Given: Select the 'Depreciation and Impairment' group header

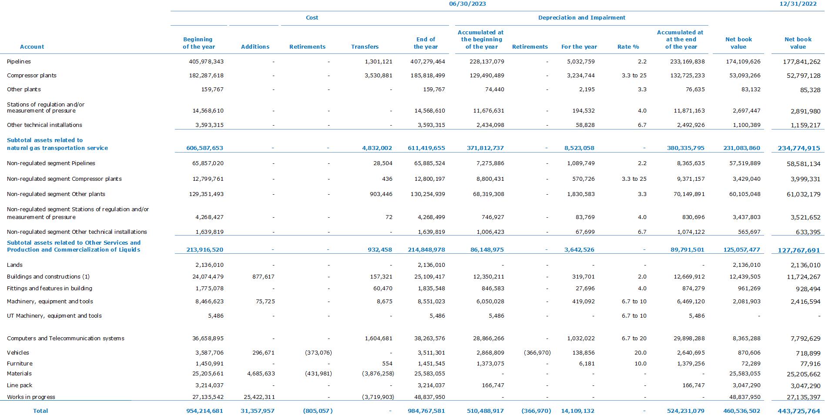Looking at the screenshot, I should pos(582,18).
